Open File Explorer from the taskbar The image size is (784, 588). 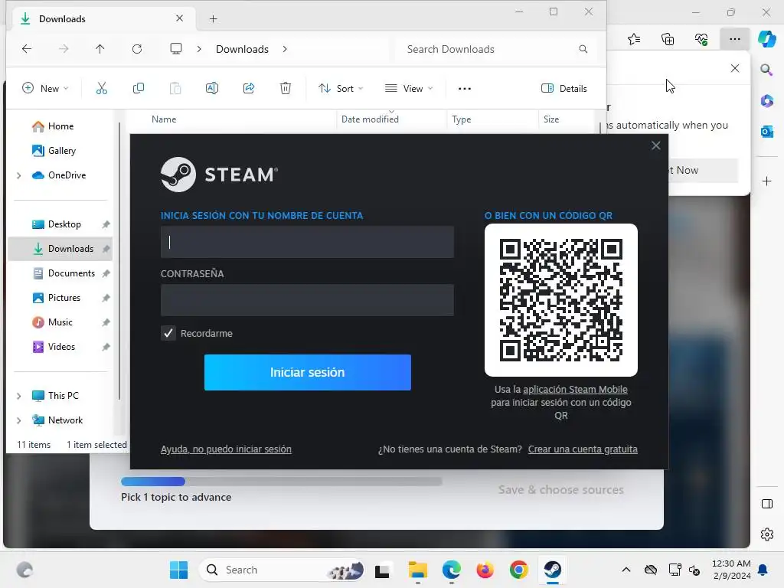417,570
